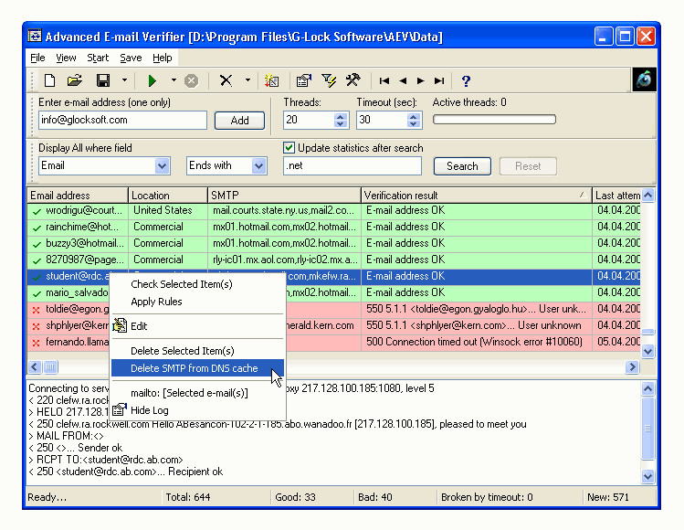
Task: Click the e-mail address input field
Action: pos(122,120)
